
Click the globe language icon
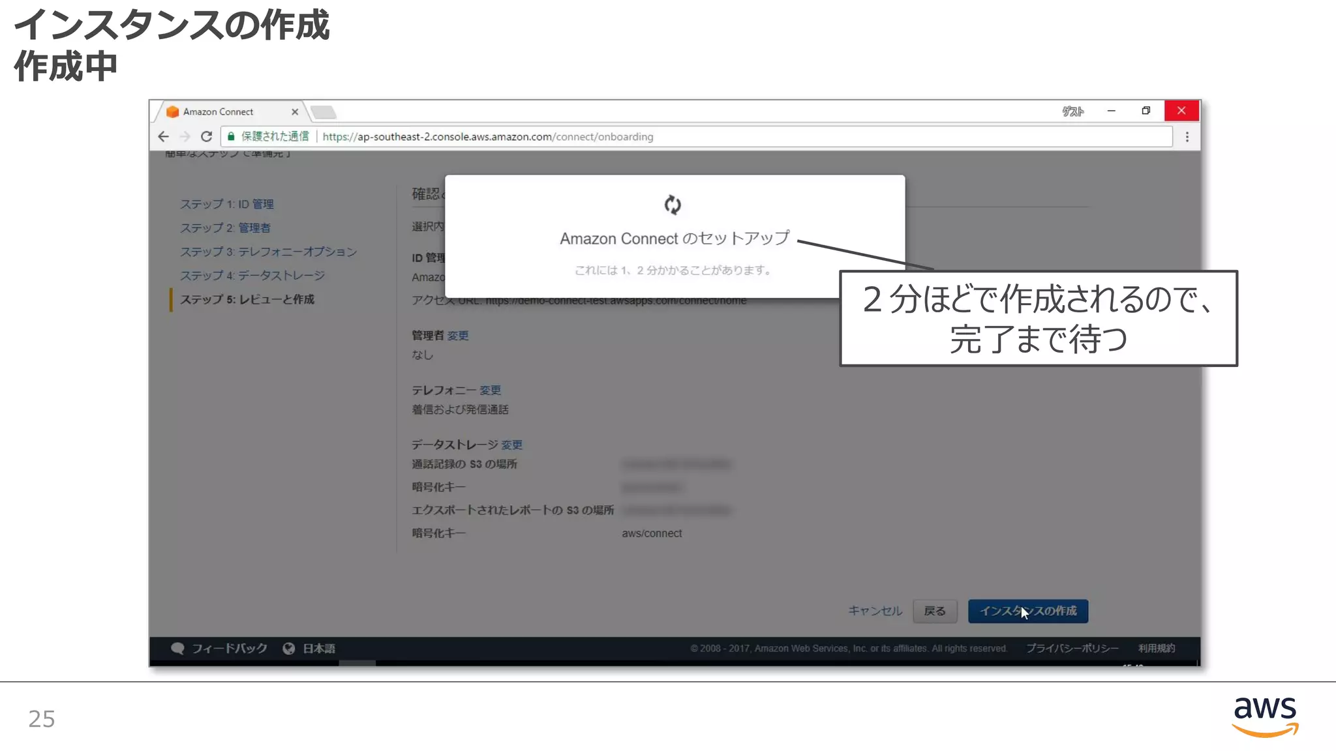[x=289, y=648]
